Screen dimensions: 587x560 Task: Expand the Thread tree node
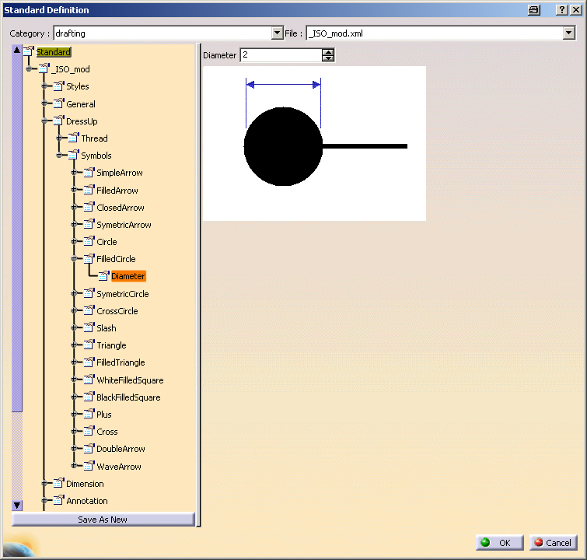coord(59,138)
